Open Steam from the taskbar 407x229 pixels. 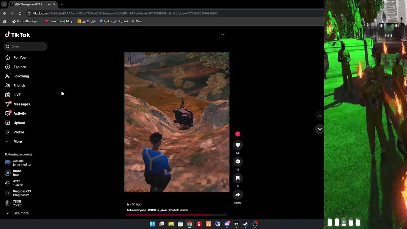pyautogui.click(x=245, y=224)
